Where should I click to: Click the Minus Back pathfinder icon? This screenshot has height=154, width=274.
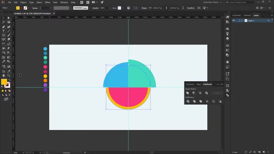click(x=220, y=101)
